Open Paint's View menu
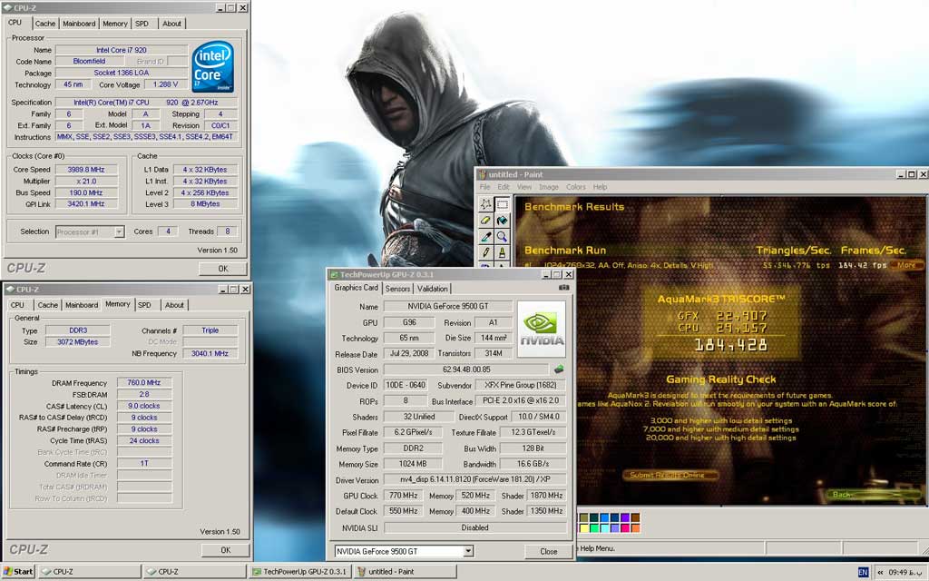The width and height of the screenshot is (929, 581). [x=524, y=187]
